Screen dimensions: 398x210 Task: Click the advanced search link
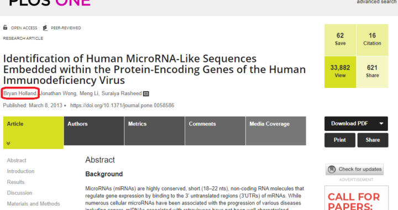(376, 2)
